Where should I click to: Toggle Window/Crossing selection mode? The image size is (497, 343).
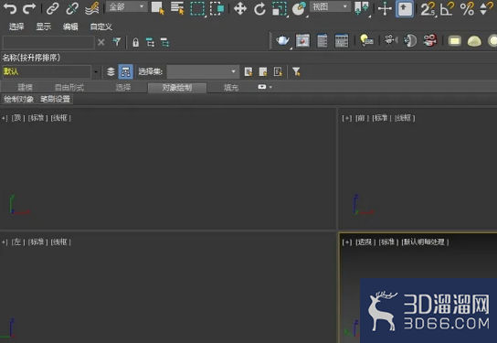click(x=217, y=9)
